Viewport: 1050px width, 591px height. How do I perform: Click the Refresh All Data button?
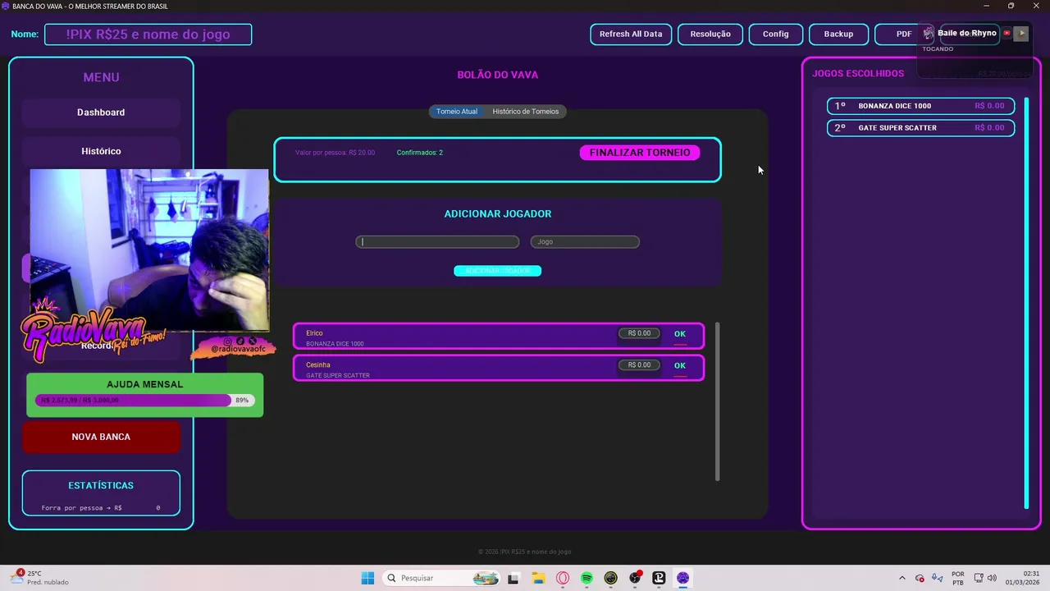click(x=631, y=34)
